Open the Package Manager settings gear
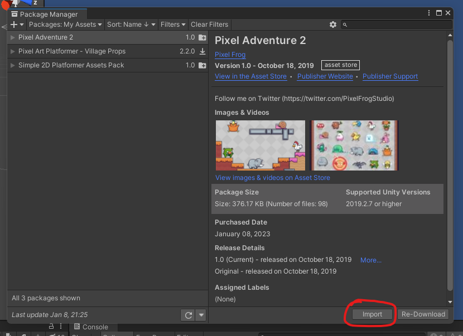 coord(333,25)
